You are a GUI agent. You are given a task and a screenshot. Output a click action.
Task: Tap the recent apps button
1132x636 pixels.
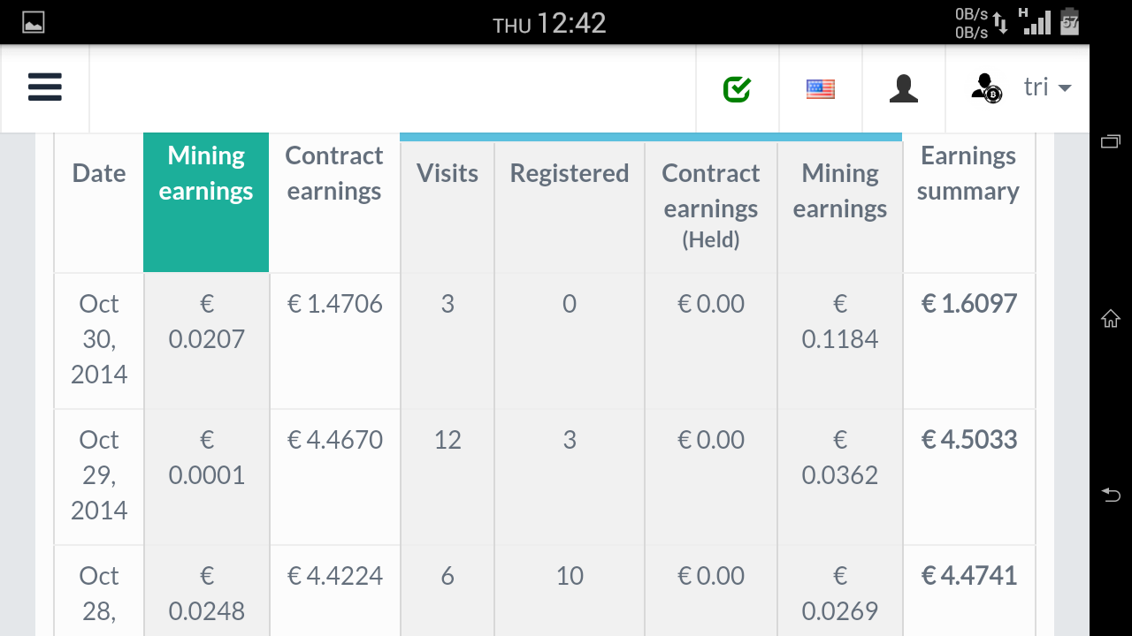(x=1111, y=141)
